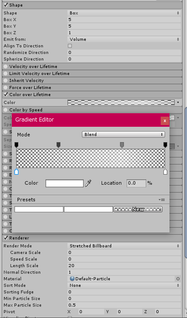
Task: Disable the Renderer module checkmark
Action: tap(6, 238)
